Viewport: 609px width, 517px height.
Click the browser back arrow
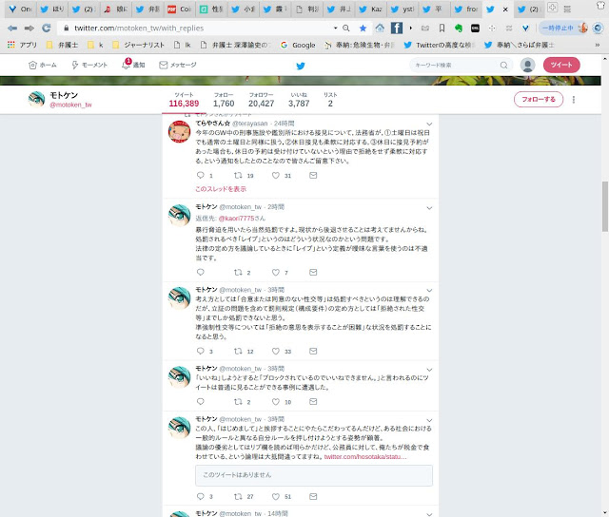(12, 28)
